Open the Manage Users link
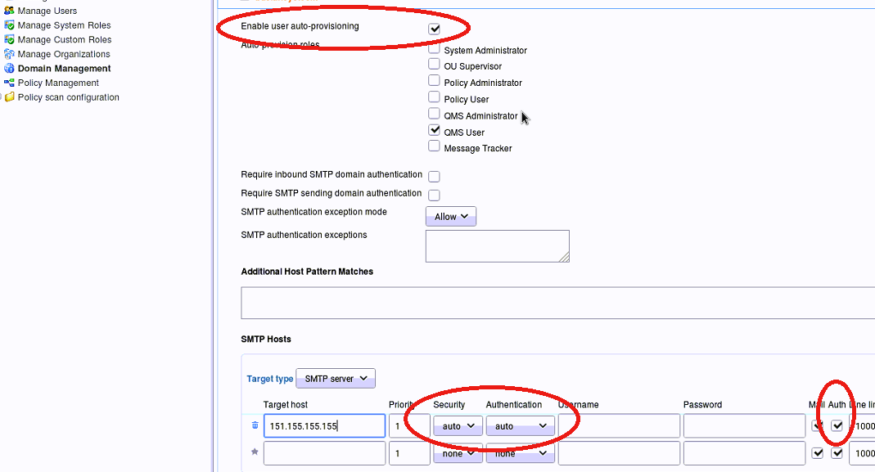Viewport: 875px width, 472px height. coord(47,11)
